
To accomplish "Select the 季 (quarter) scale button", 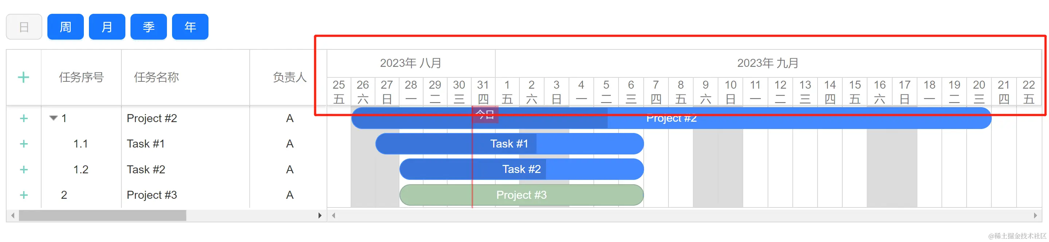I will point(149,27).
